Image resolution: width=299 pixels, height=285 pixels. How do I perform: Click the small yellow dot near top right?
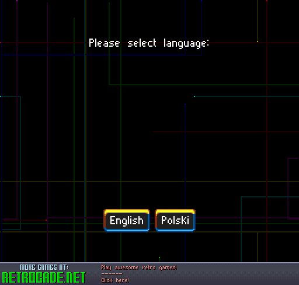258,41
